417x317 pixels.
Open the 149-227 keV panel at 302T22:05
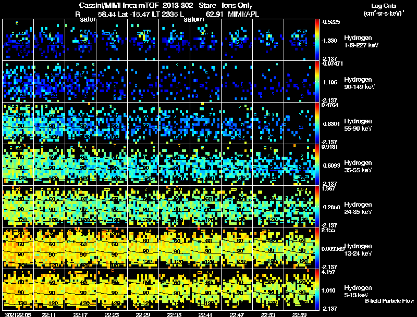(18, 40)
